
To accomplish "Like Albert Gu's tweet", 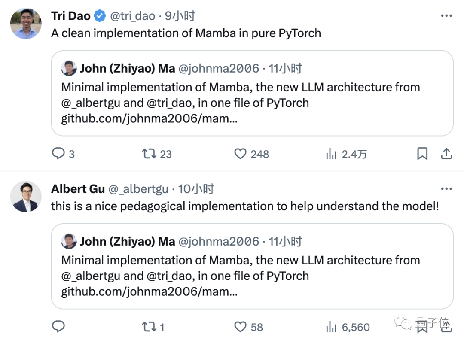I will [240, 327].
